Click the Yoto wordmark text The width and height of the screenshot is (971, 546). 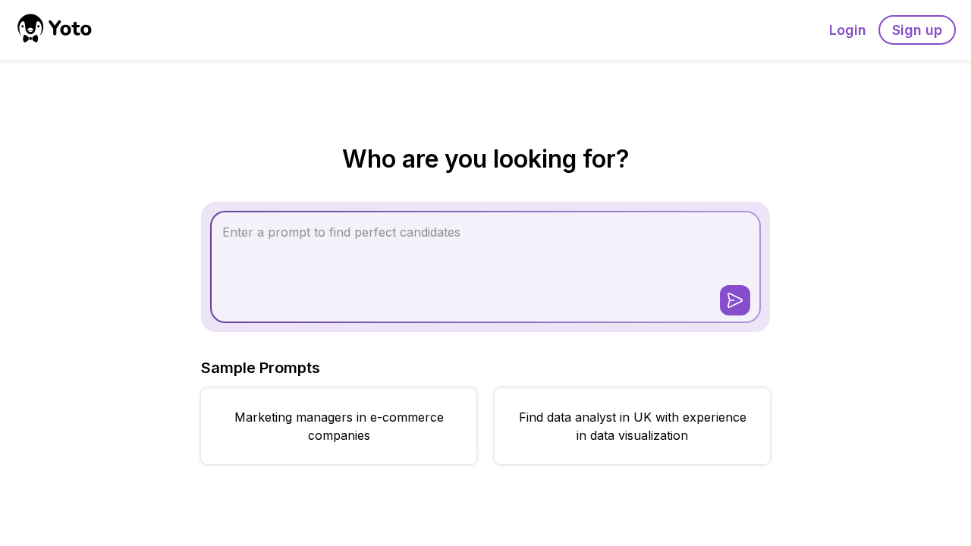70,29
